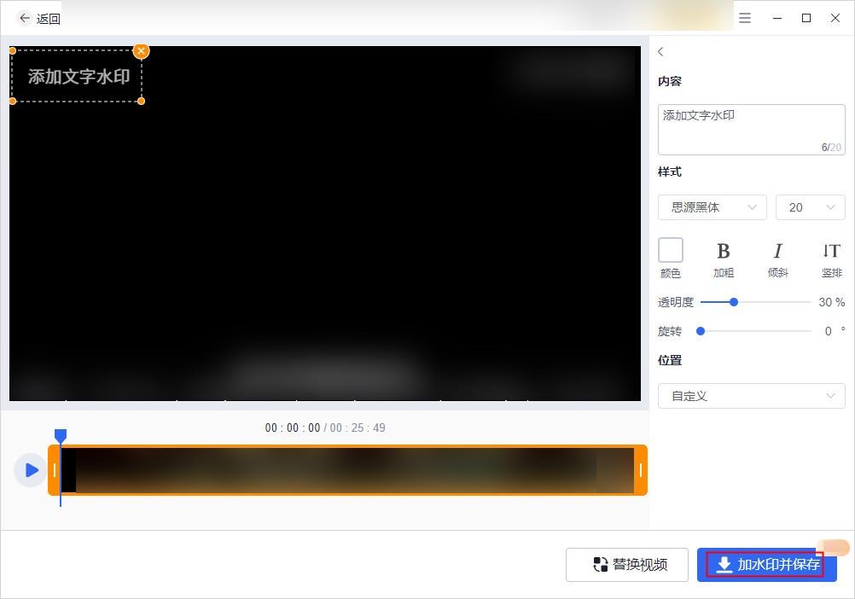This screenshot has height=599, width=855.
Task: Remove the watermark via orange X icon
Action: [141, 51]
